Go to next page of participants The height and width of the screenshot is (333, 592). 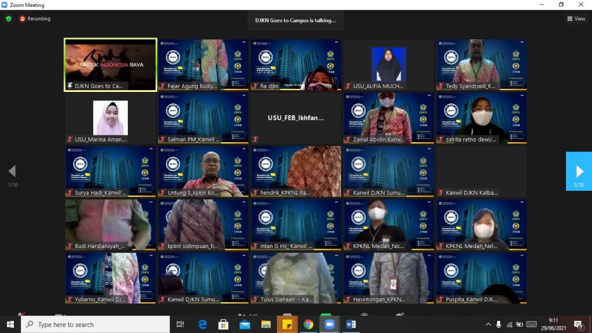[x=579, y=171]
